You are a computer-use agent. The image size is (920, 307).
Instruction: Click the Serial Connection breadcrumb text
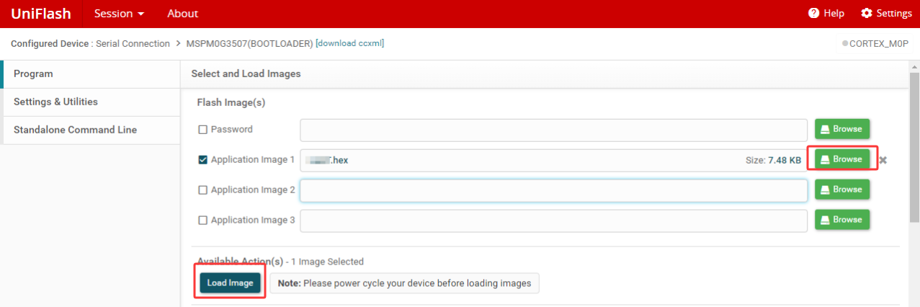[132, 44]
